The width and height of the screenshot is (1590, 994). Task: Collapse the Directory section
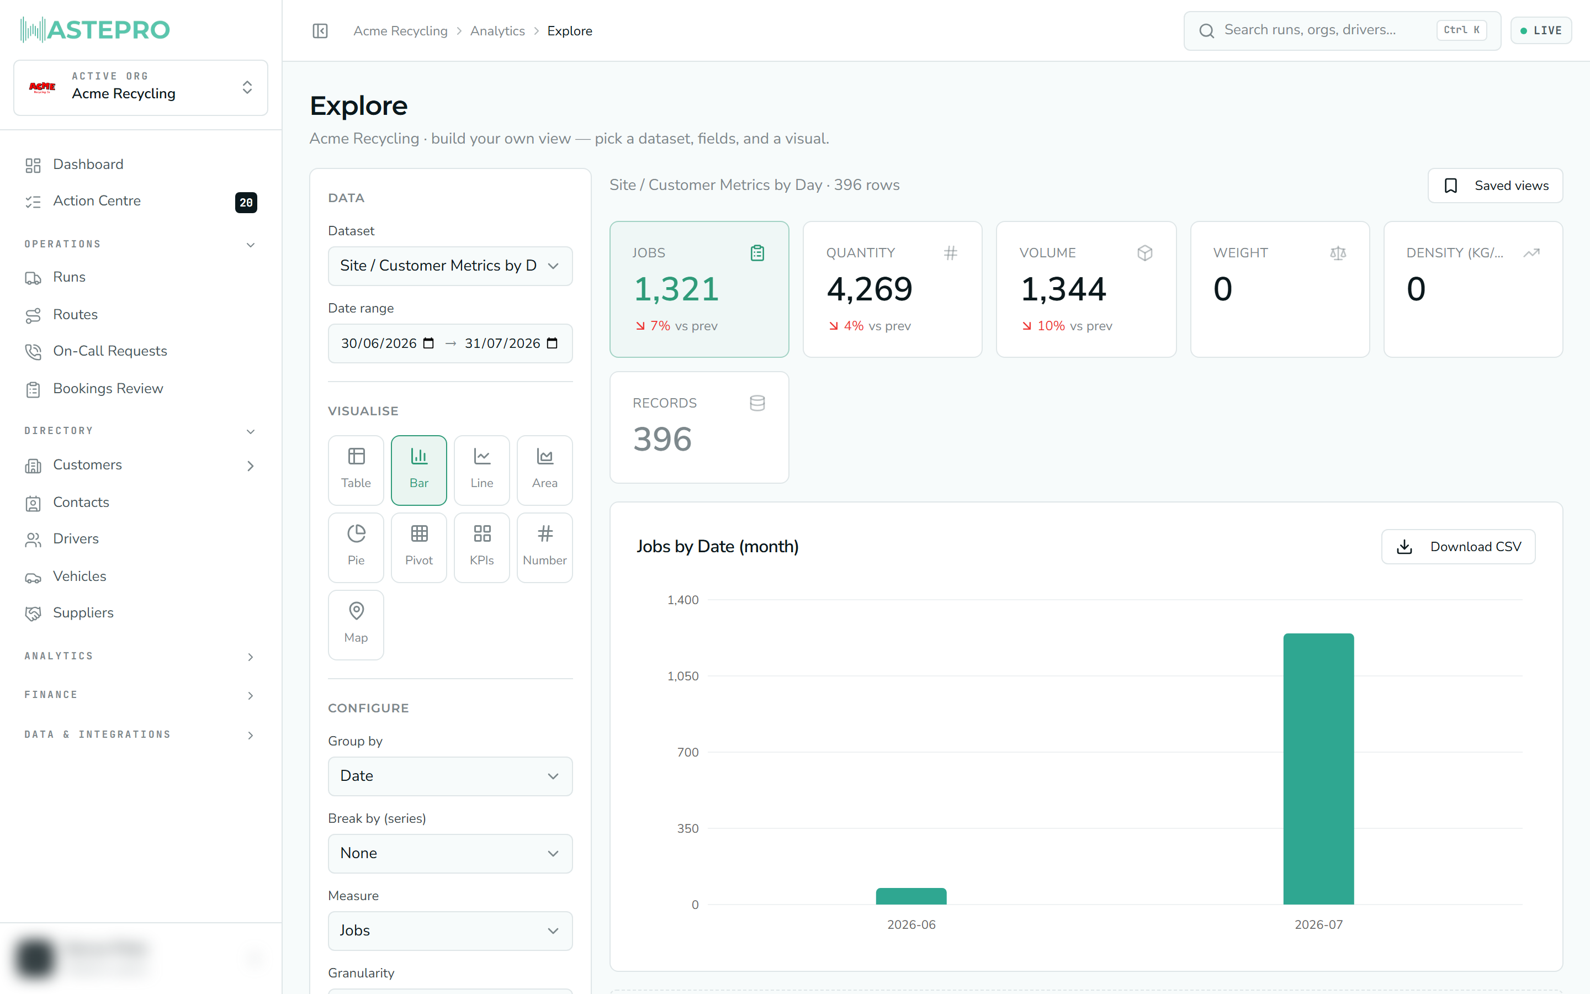250,432
